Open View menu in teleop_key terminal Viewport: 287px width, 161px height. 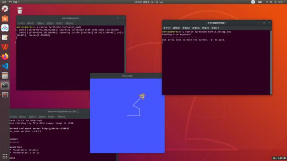tap(186, 28)
